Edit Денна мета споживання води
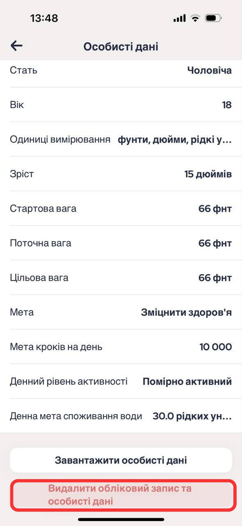Screen dimensions: 242x526 pos(121,416)
